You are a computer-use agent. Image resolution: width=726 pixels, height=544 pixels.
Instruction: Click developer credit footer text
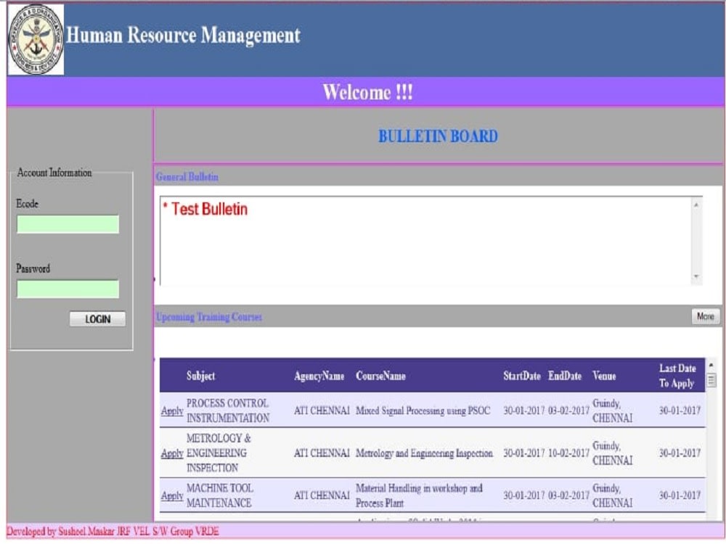coord(113,531)
